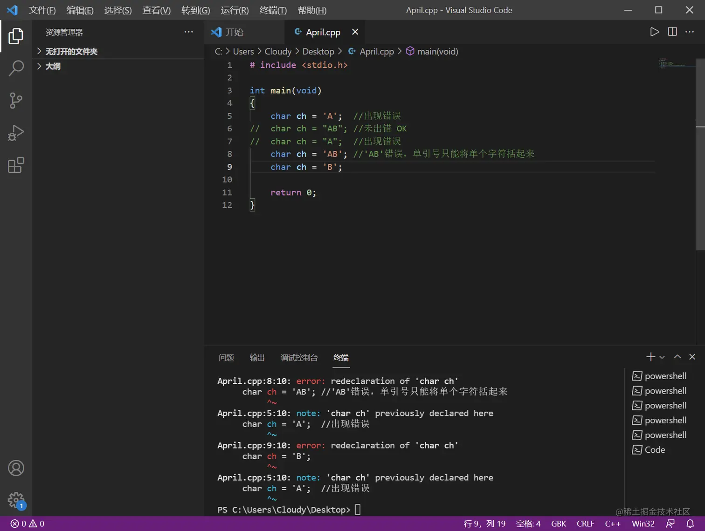
Task: Open the Search view in activity bar
Action: point(16,68)
